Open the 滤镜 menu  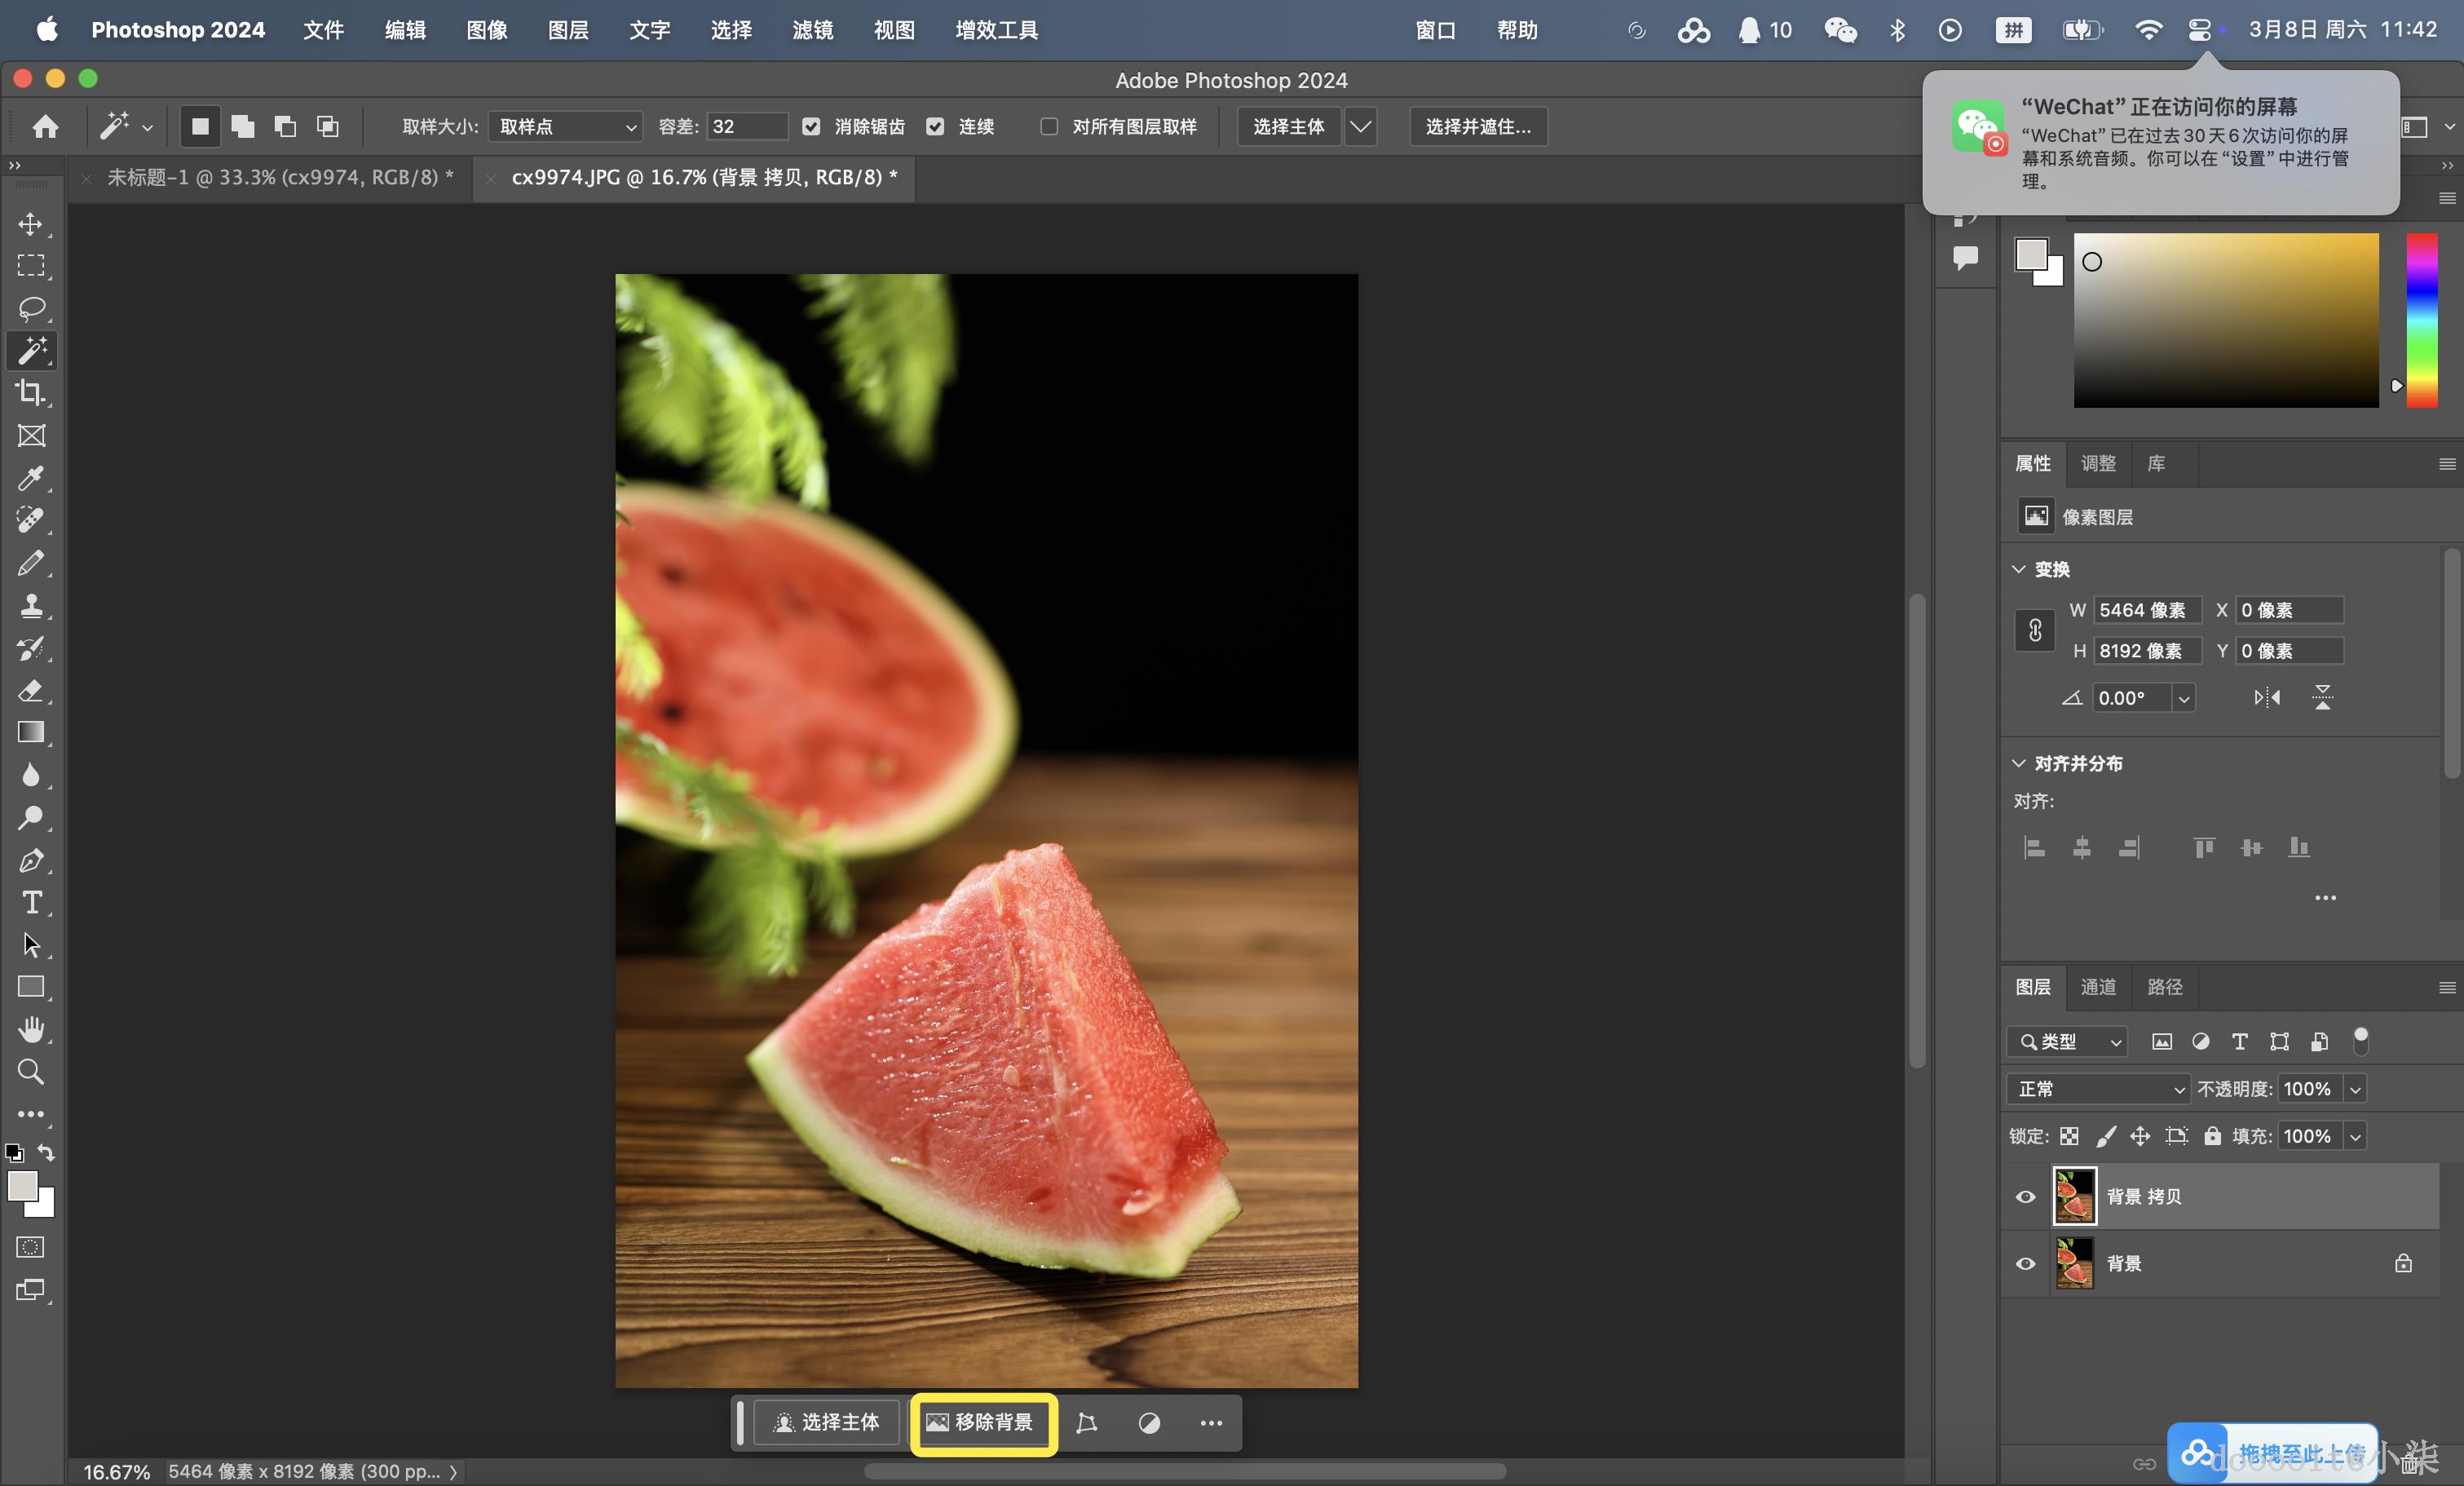pyautogui.click(x=812, y=30)
